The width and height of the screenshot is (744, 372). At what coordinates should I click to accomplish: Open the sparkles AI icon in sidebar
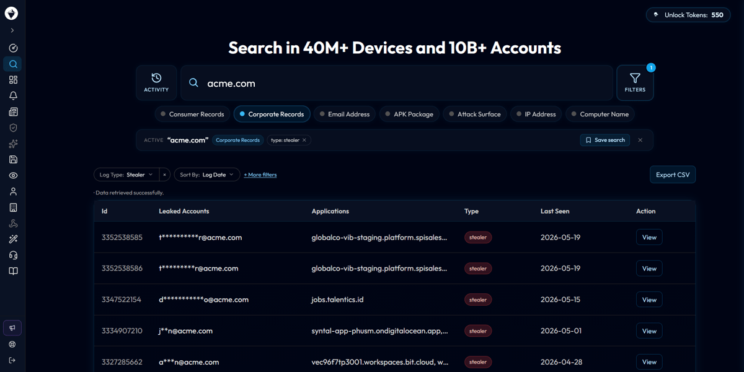click(13, 144)
